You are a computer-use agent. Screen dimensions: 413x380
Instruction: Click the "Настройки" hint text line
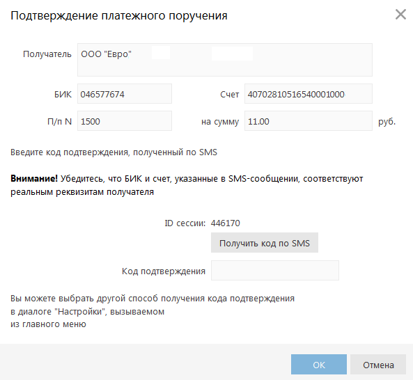[x=88, y=312]
